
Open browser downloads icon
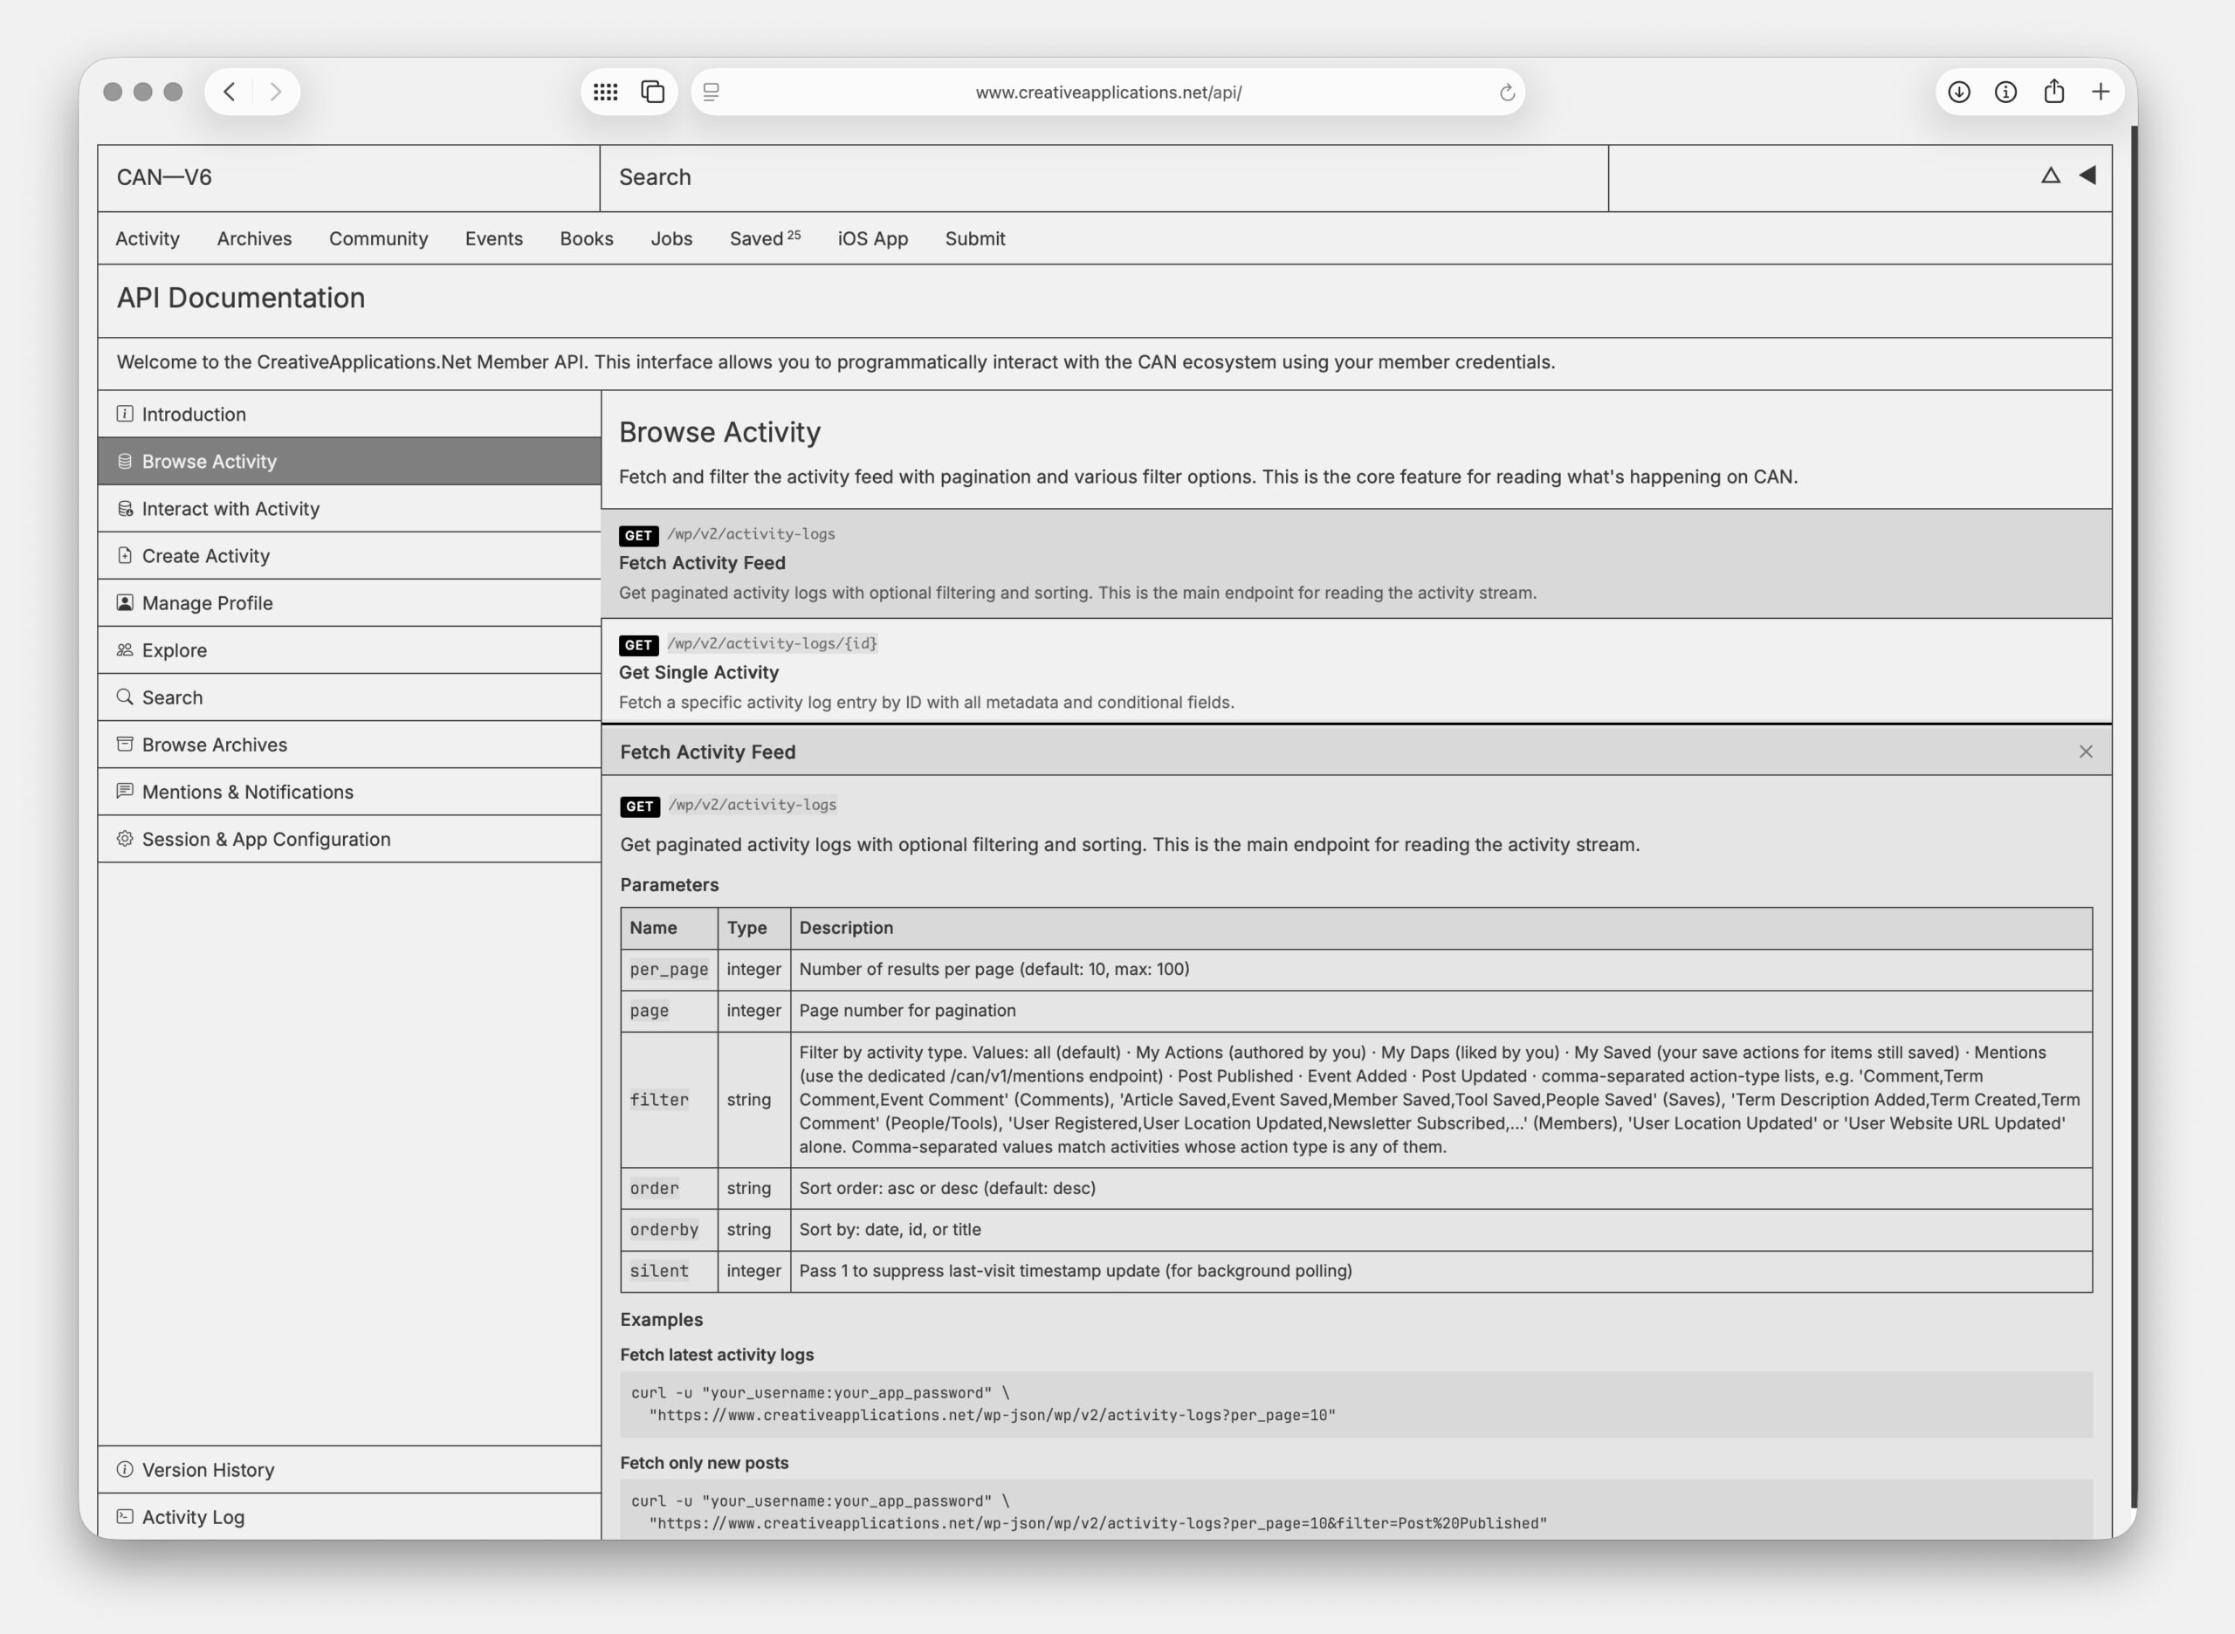1959,92
